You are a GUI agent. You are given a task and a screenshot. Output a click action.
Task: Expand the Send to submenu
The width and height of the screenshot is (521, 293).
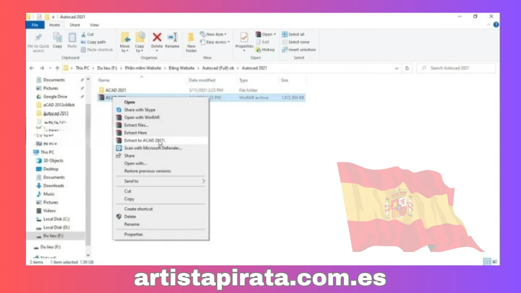(160, 181)
